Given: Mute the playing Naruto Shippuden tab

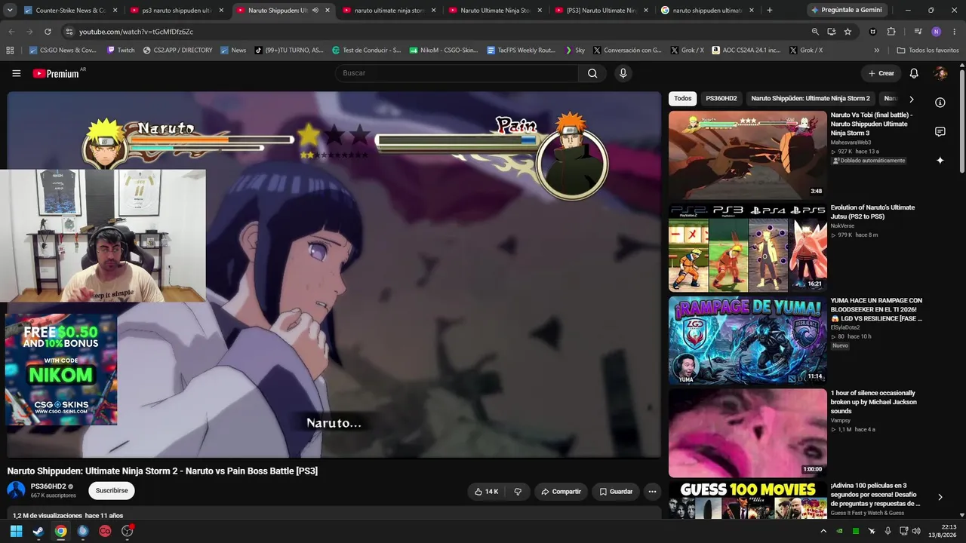Looking at the screenshot, I should 315,11.
